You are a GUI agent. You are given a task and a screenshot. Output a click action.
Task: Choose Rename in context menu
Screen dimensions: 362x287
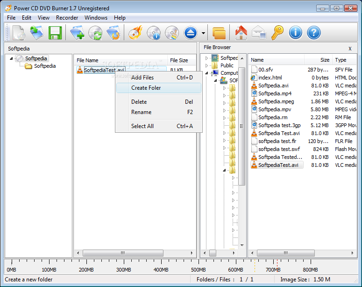(x=159, y=112)
